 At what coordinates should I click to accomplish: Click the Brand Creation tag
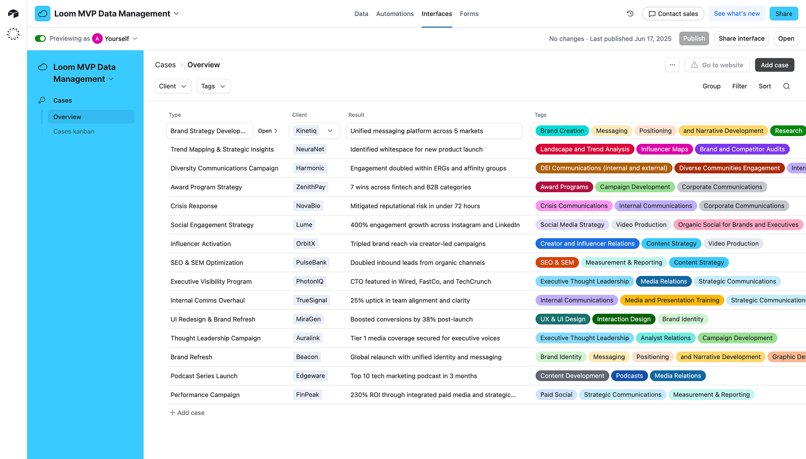pos(562,131)
